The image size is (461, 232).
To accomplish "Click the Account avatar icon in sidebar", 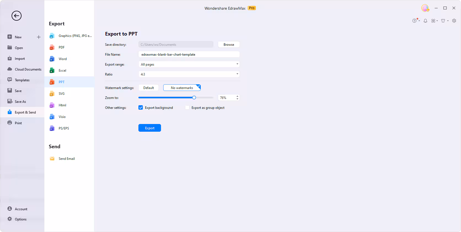I will pos(10,209).
